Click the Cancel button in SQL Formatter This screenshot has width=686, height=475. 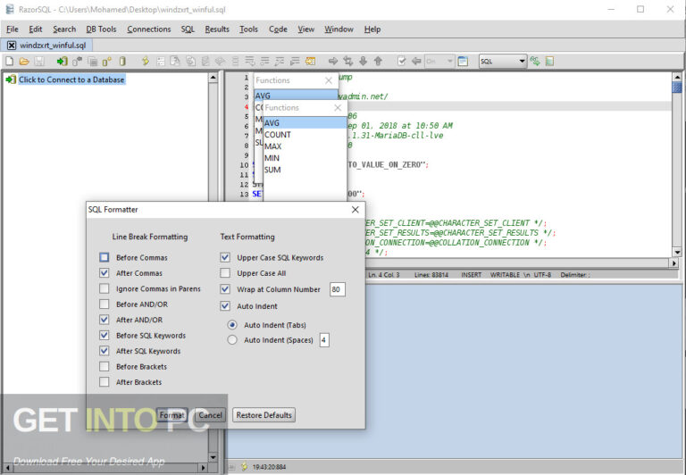(x=210, y=415)
